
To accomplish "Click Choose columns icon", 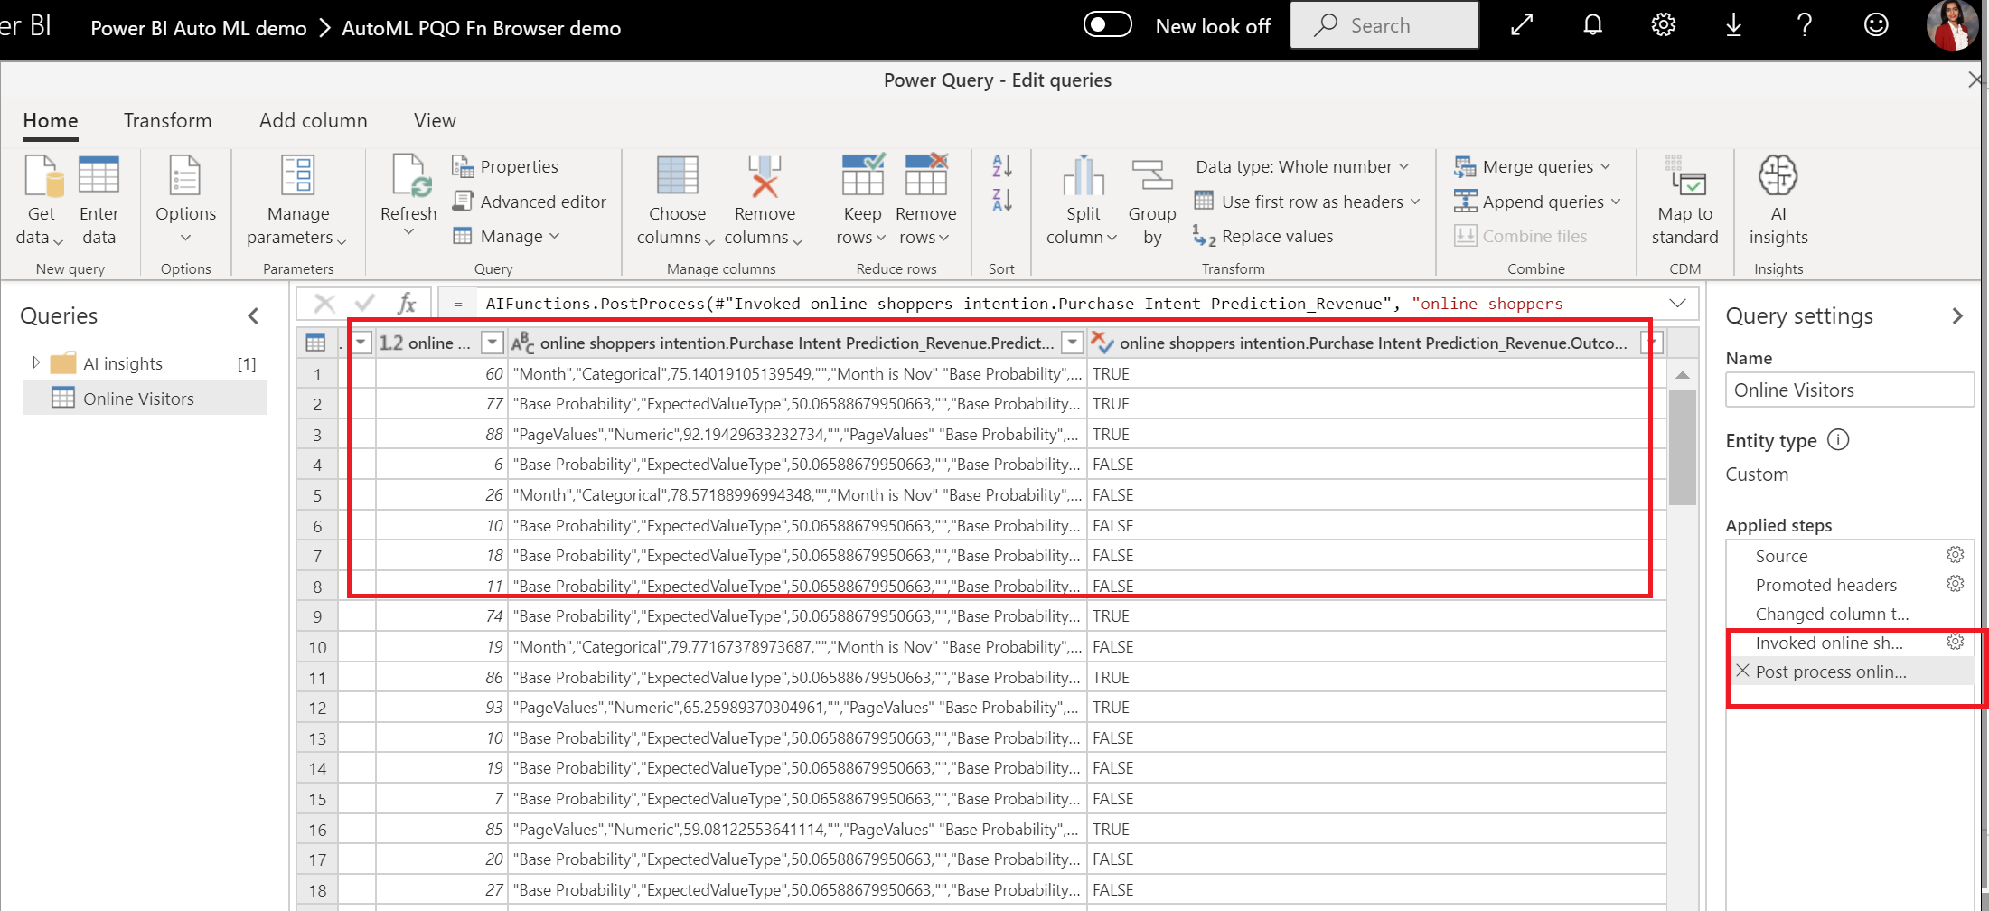I will click(677, 175).
